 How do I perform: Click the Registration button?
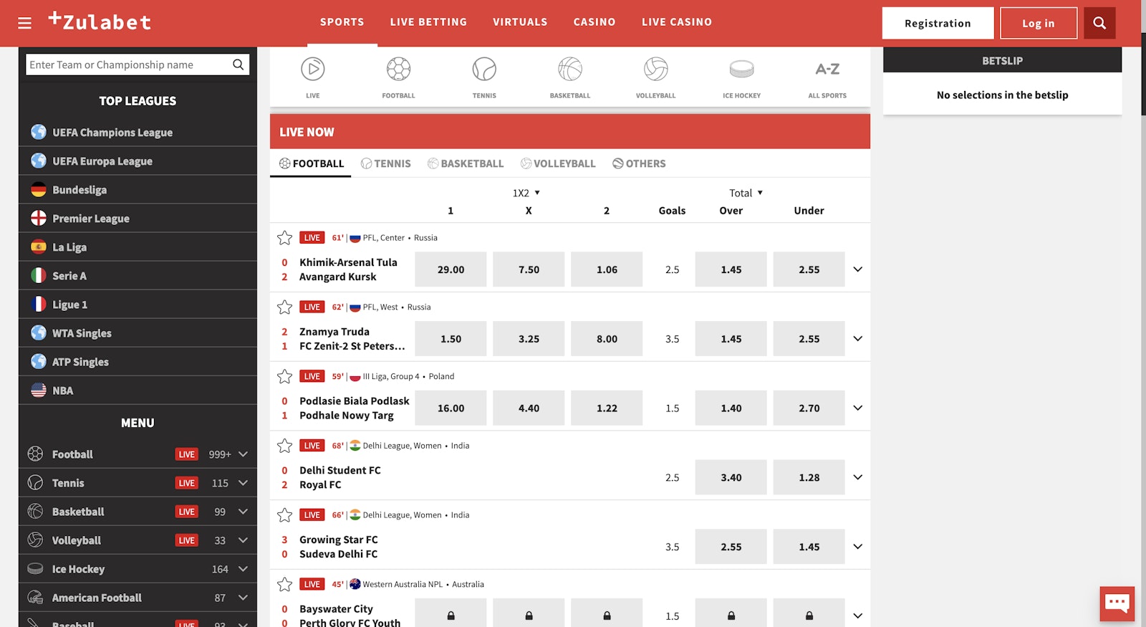(x=938, y=23)
